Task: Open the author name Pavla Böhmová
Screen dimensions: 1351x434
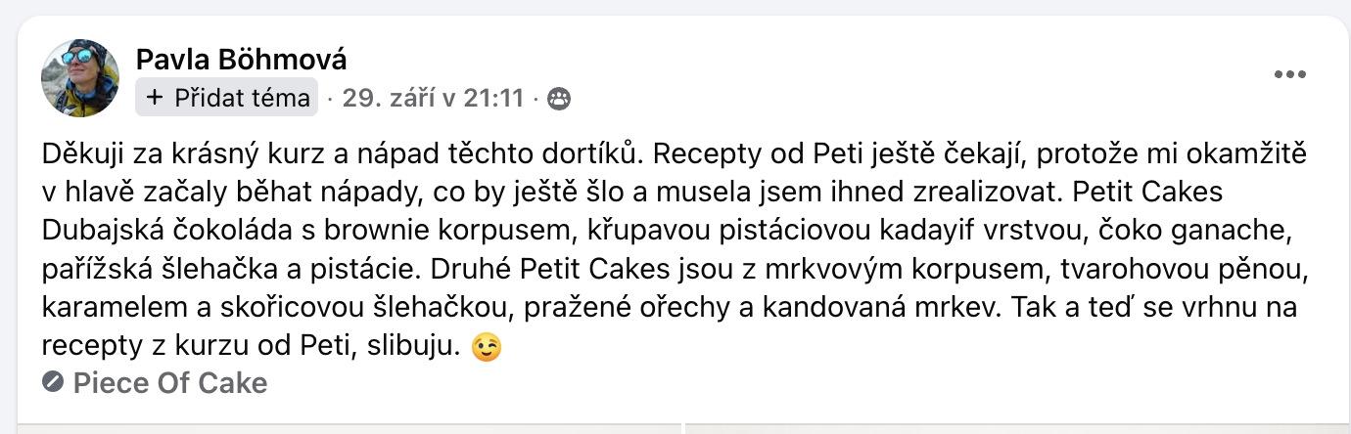Action: pyautogui.click(x=241, y=60)
